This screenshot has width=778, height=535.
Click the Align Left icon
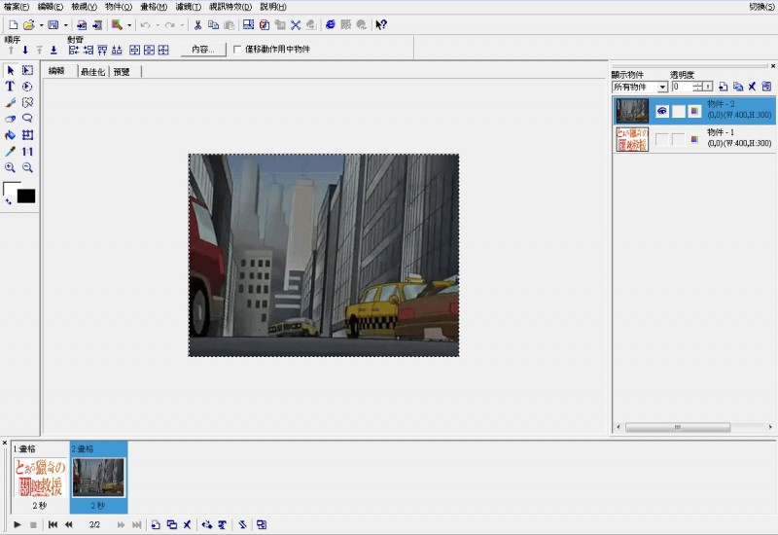pos(74,51)
